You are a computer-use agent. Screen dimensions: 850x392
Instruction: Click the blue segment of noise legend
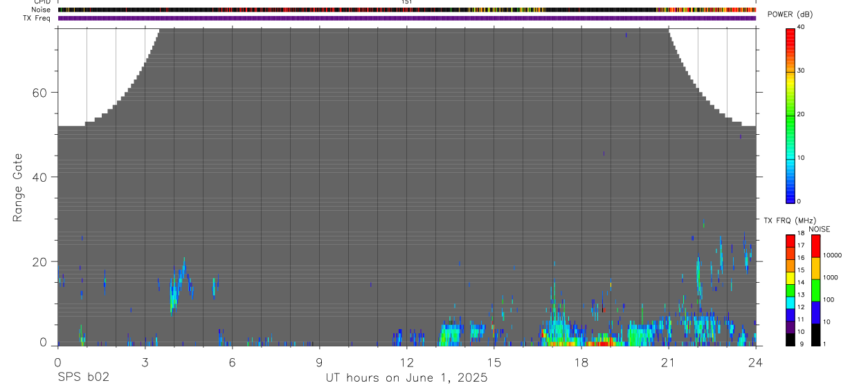click(x=815, y=312)
